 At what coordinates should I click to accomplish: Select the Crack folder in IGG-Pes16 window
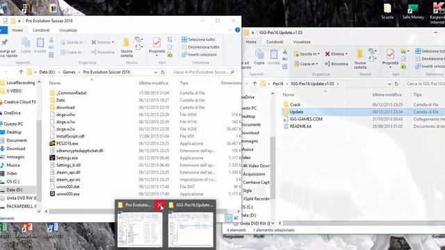[x=295, y=105]
